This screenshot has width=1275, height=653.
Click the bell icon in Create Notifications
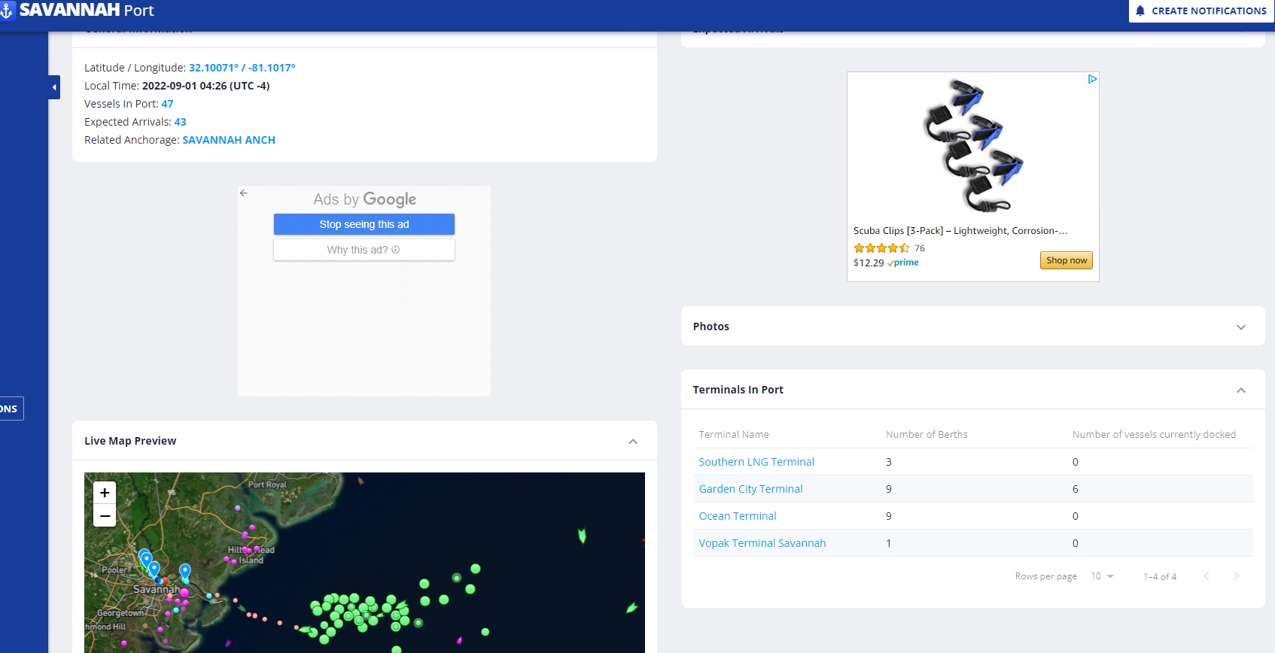[1140, 11]
